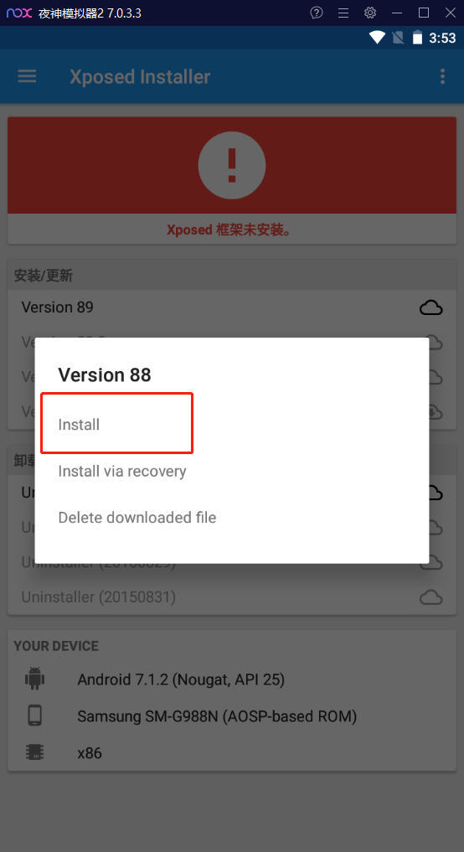Viewport: 464px width, 852px height.
Task: Tap the battery status icon
Action: [x=417, y=38]
